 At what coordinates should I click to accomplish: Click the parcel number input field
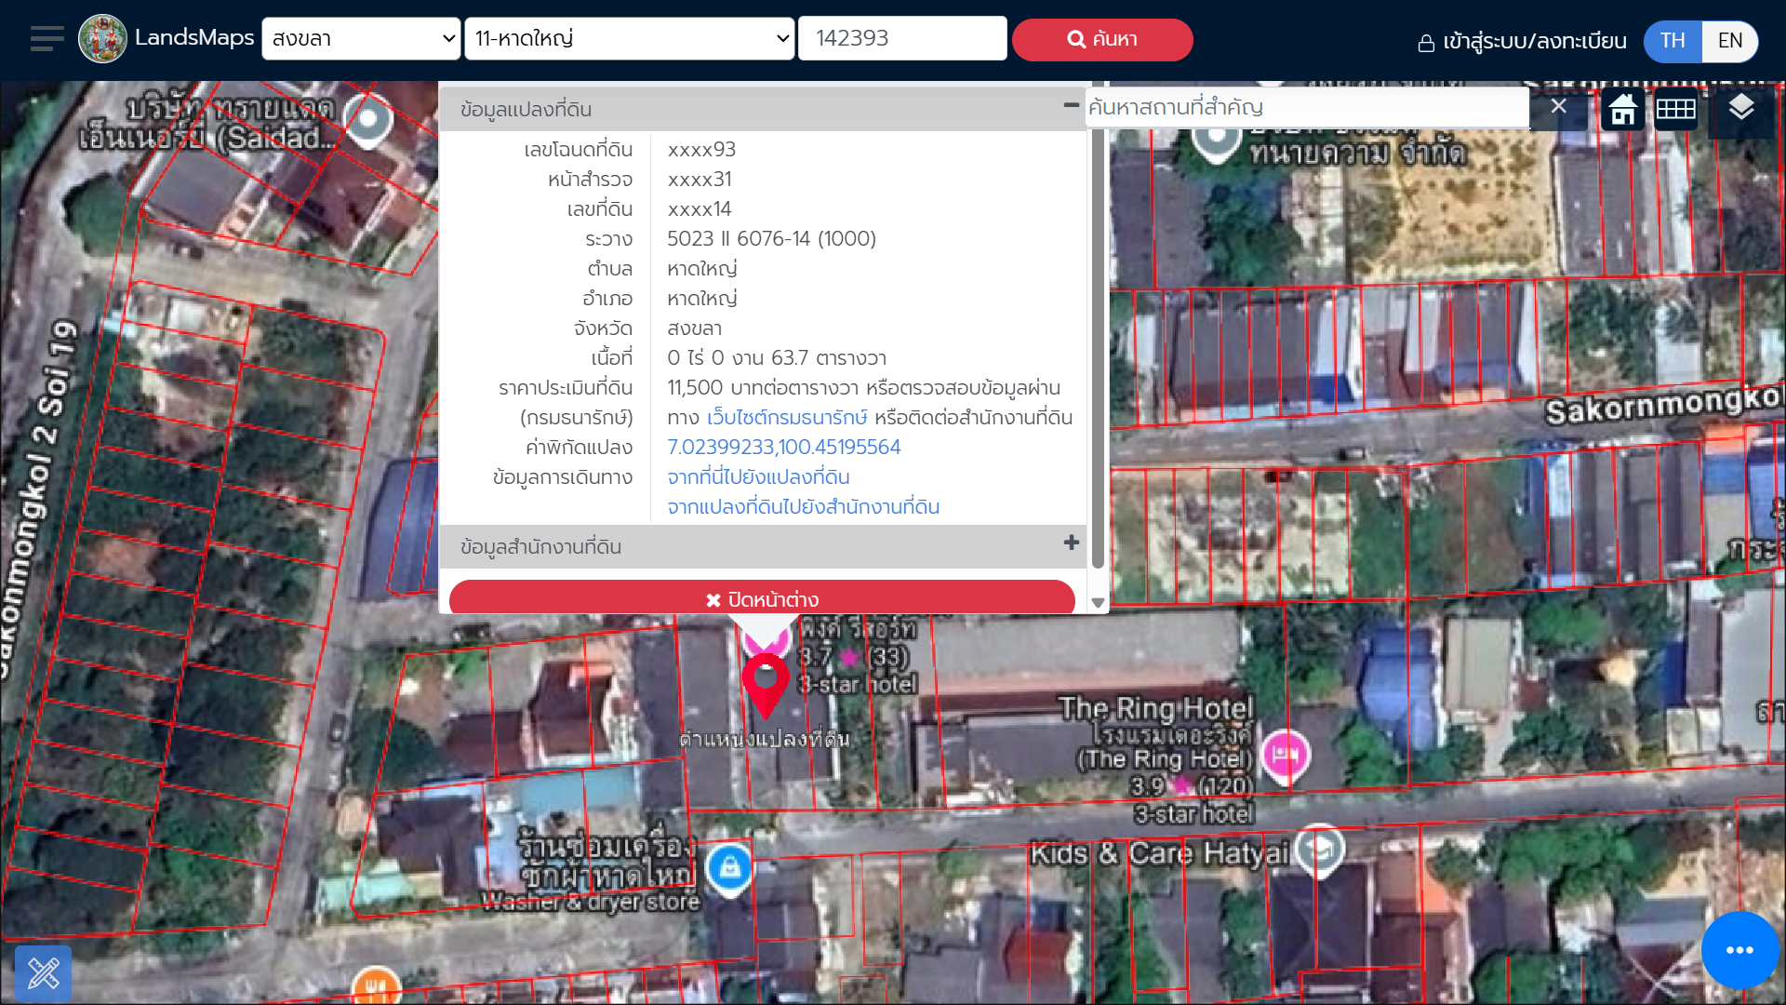tap(901, 39)
